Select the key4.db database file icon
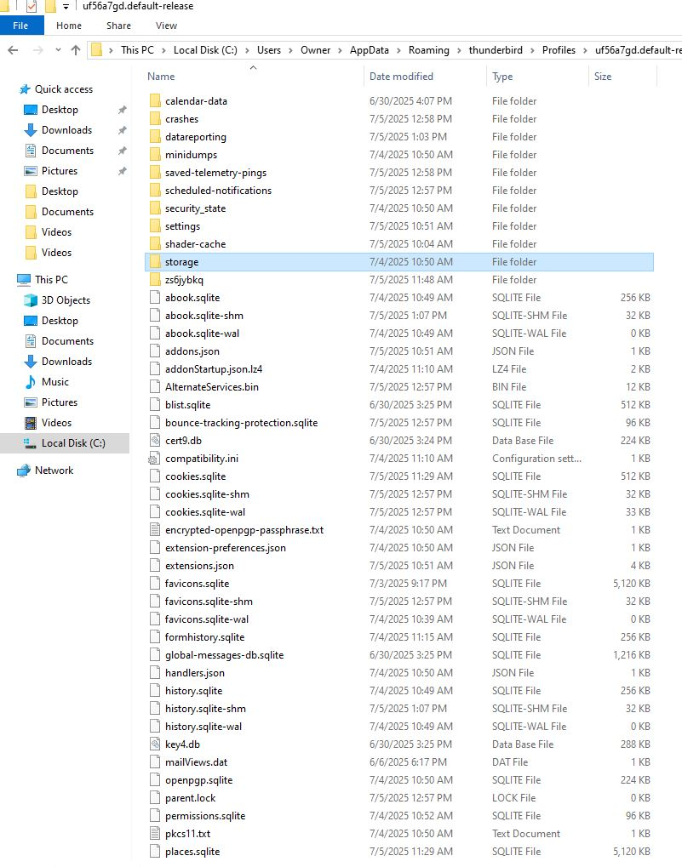 point(155,744)
